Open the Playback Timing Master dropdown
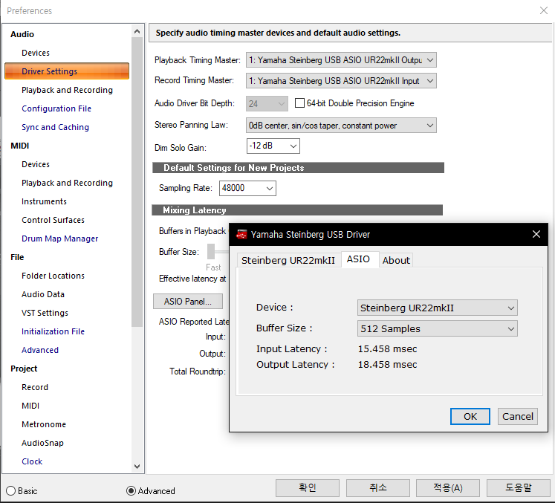The width and height of the screenshot is (555, 503). (x=341, y=60)
